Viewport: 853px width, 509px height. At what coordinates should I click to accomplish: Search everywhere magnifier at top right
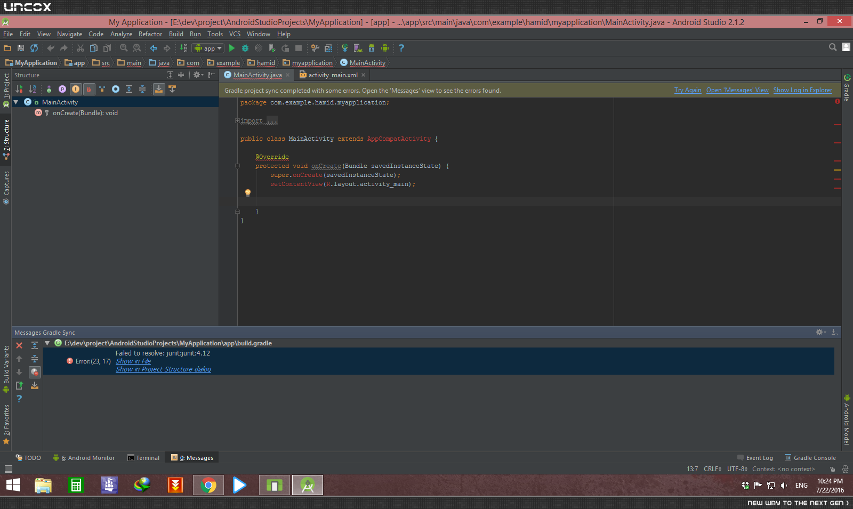833,47
